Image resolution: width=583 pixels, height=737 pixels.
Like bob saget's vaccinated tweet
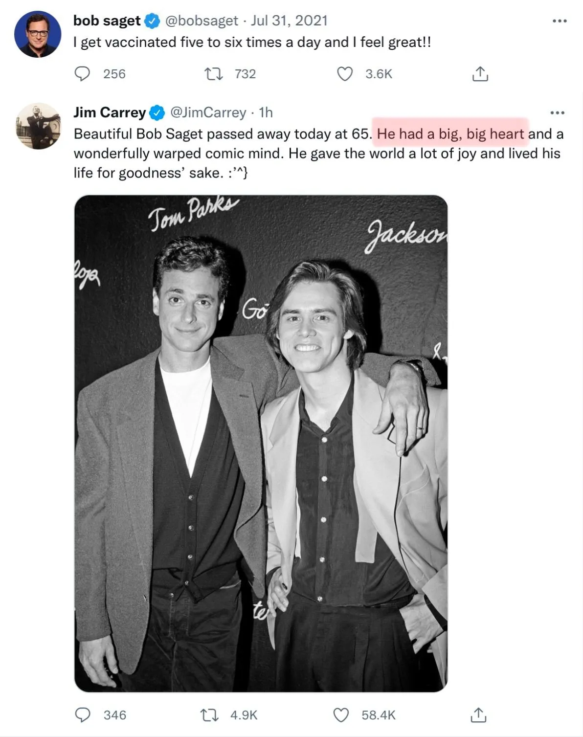click(x=345, y=74)
